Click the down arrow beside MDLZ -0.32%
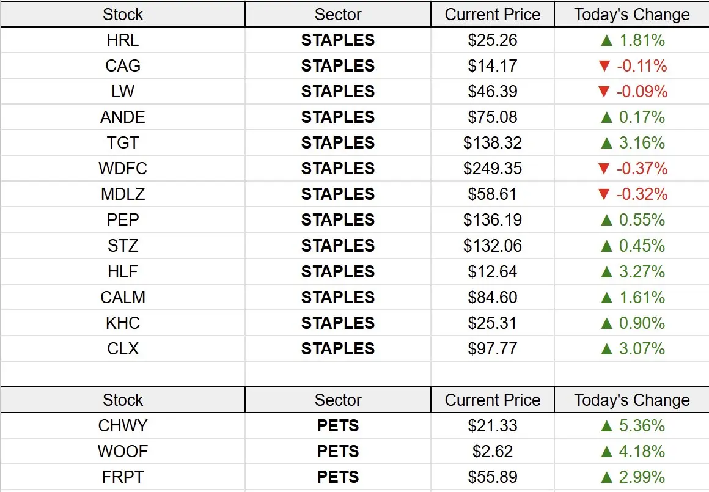 [x=604, y=194]
